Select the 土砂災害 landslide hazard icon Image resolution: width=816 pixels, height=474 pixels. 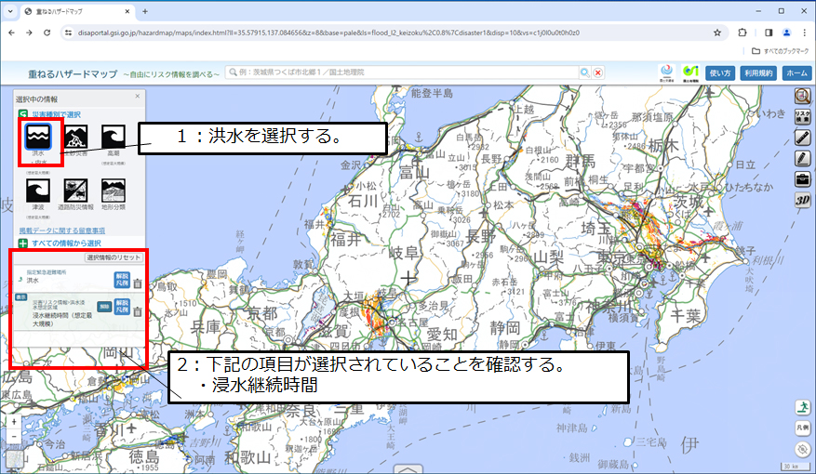click(76, 138)
